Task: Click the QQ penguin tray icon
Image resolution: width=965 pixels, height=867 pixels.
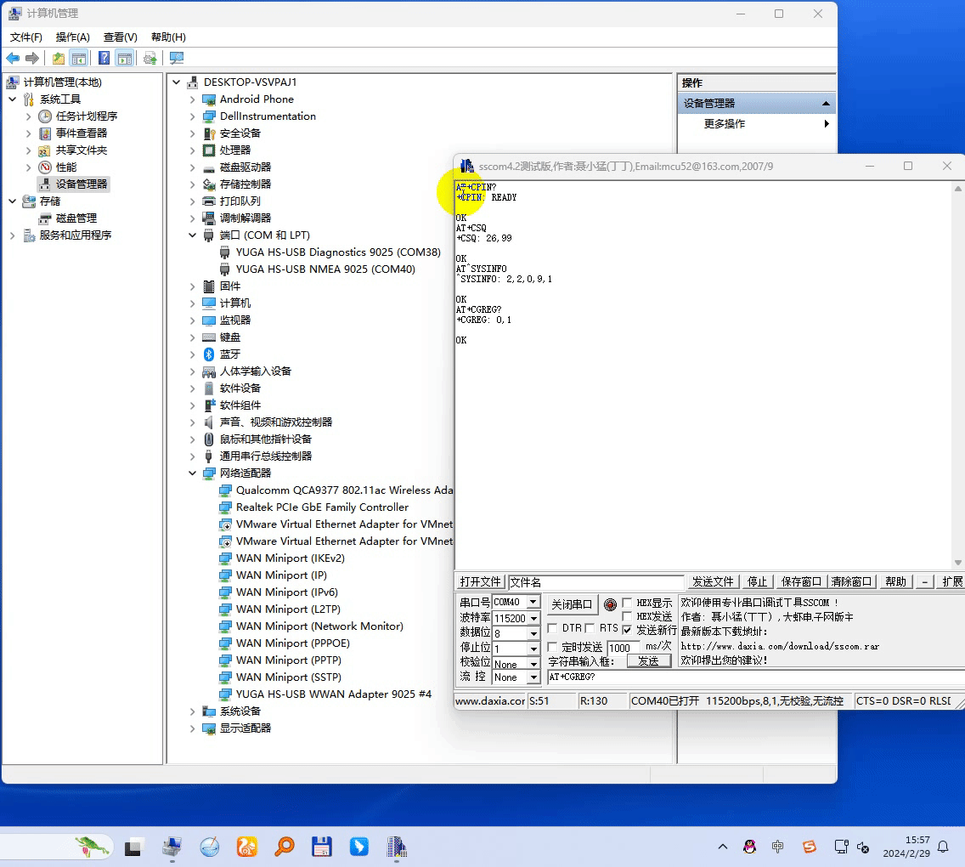Action: point(749,847)
